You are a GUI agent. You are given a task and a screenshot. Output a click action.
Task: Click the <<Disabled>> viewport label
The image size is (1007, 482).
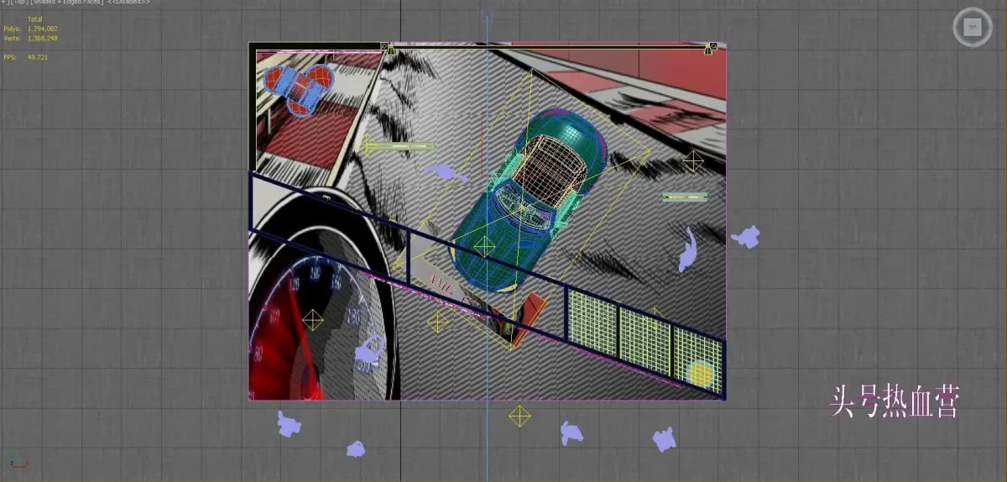coord(128,2)
